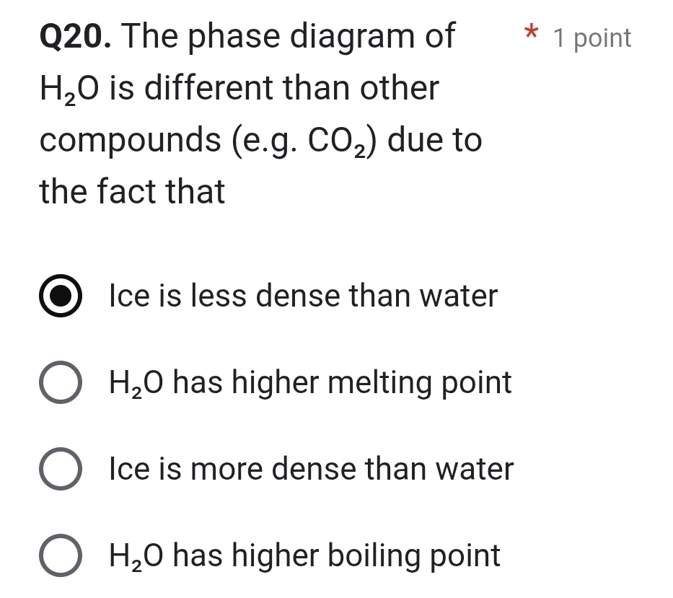Image resolution: width=673 pixels, height=598 pixels.
Task: Click the words "is different than other"
Action: pyautogui.click(x=268, y=88)
